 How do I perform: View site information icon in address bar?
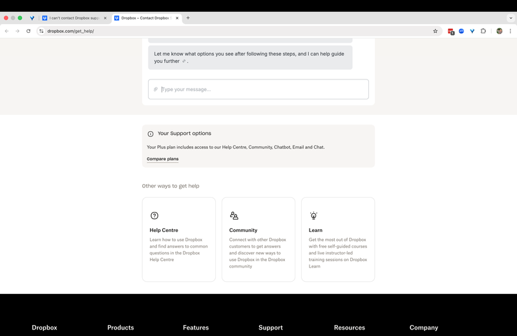coord(41,31)
